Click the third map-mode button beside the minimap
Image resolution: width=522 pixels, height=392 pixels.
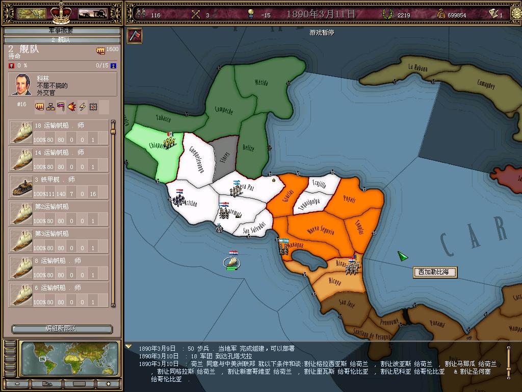coord(10,358)
